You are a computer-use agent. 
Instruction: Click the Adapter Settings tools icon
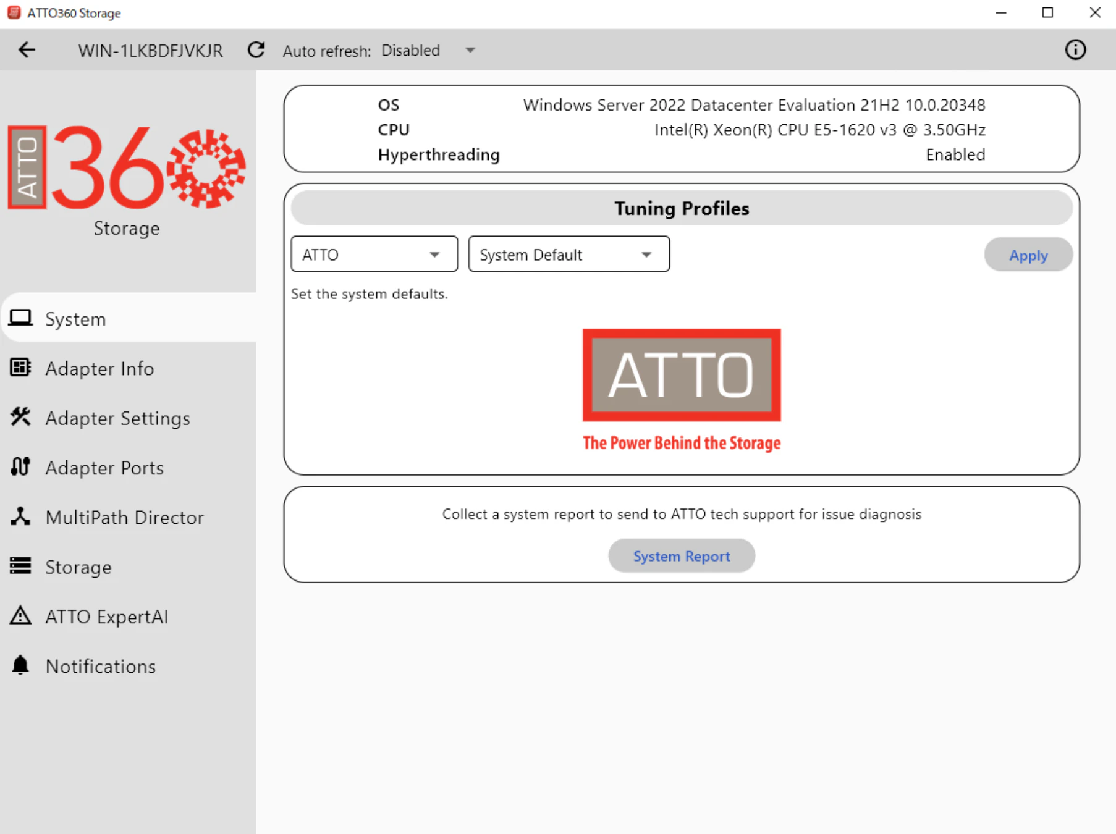coord(20,417)
